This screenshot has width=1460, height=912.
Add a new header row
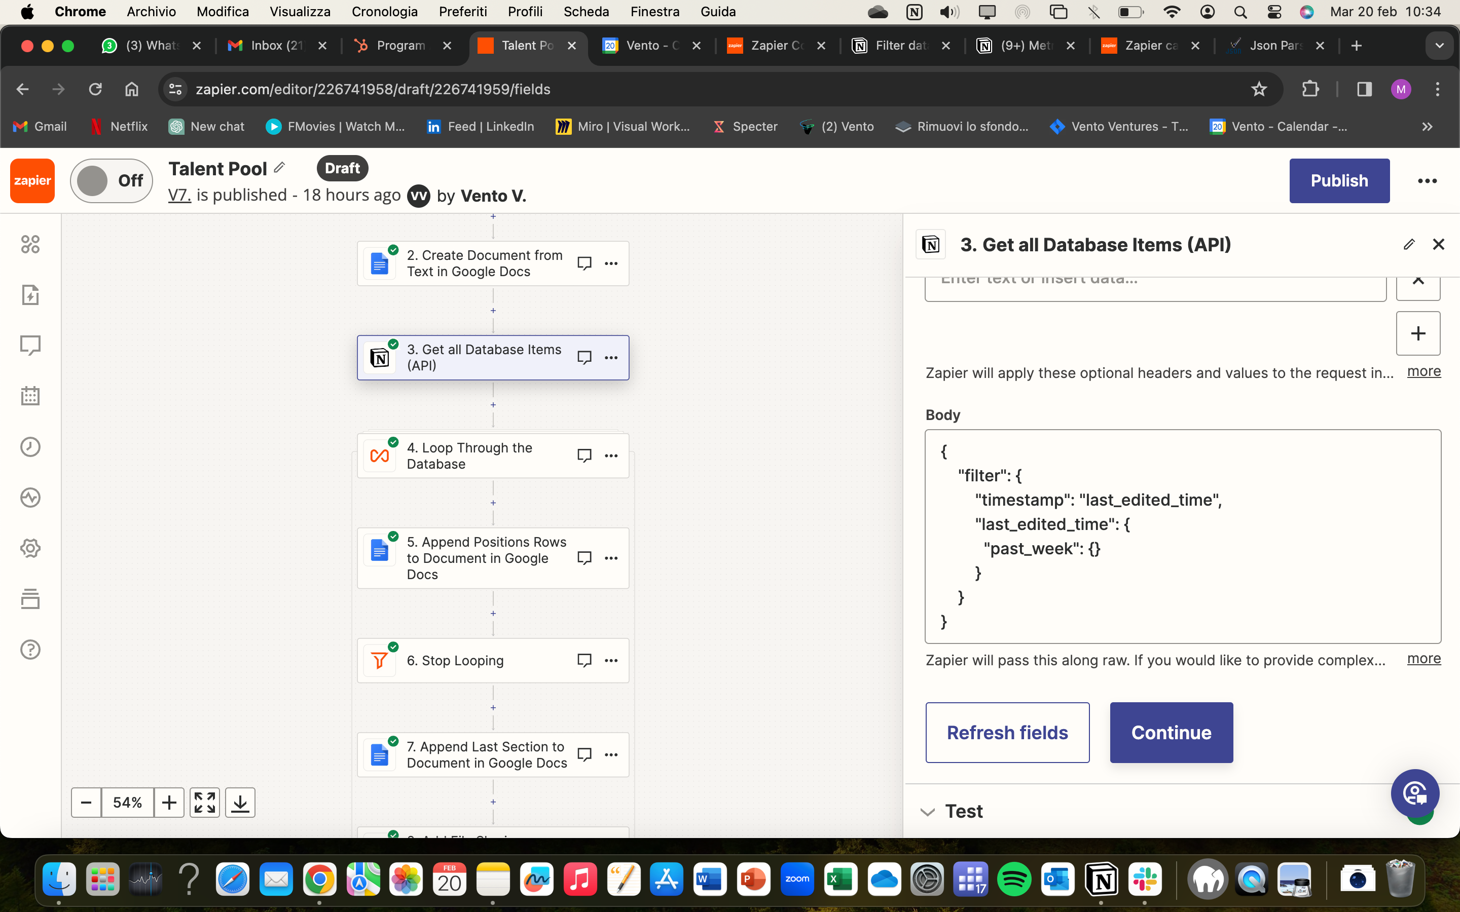click(x=1418, y=333)
